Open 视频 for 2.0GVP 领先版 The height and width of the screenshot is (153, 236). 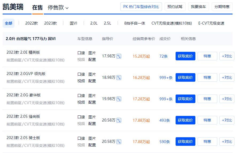coord(81,81)
